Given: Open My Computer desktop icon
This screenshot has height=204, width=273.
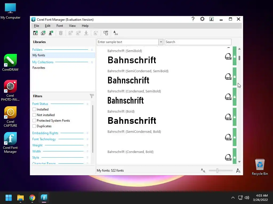Looking at the screenshot, I should (x=10, y=11).
